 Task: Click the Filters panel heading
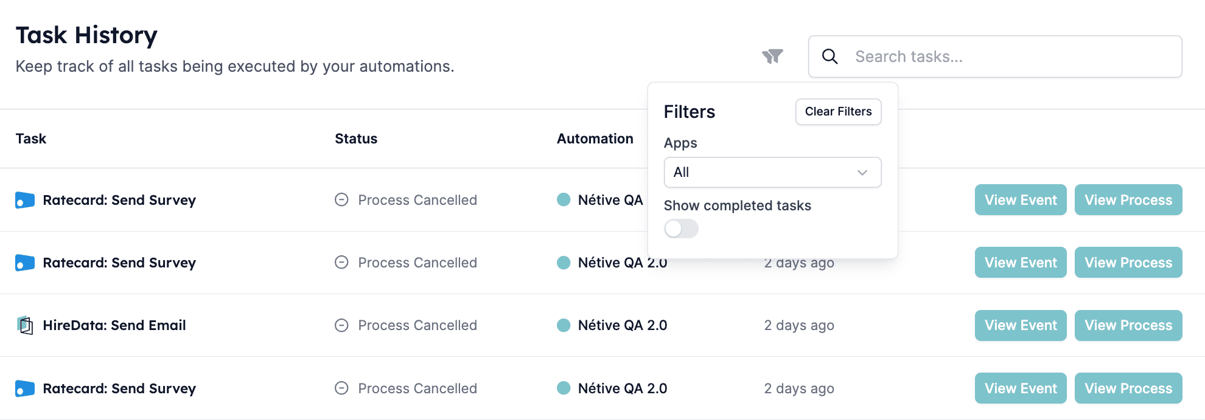coord(690,112)
